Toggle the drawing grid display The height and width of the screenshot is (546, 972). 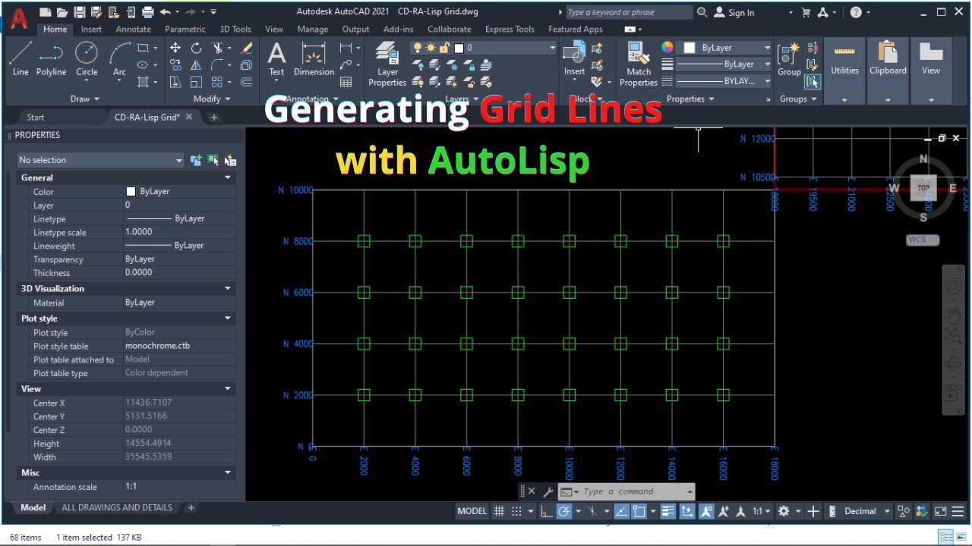tap(499, 511)
